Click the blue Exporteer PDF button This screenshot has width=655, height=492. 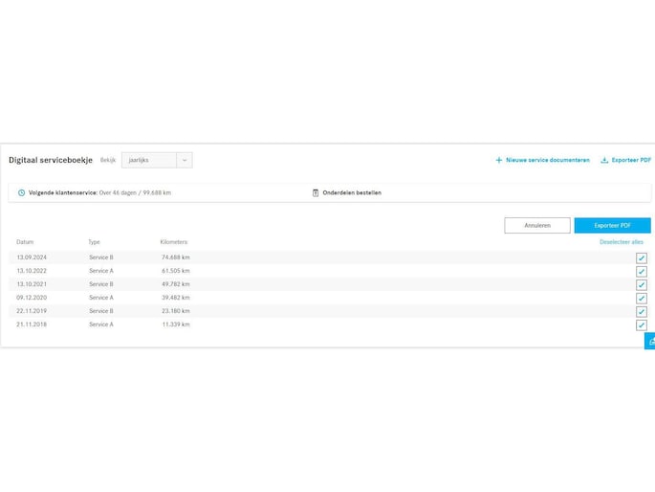[x=612, y=225]
